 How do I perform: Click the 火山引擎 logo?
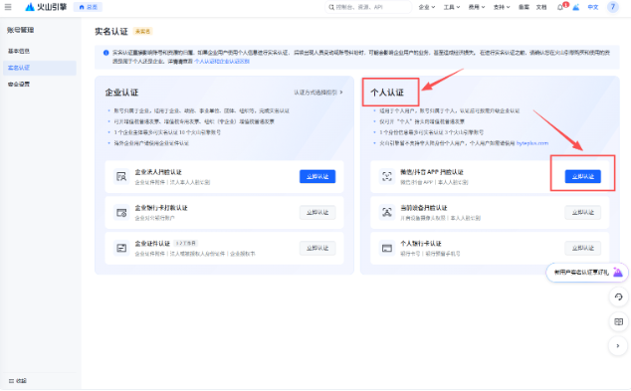(46, 7)
